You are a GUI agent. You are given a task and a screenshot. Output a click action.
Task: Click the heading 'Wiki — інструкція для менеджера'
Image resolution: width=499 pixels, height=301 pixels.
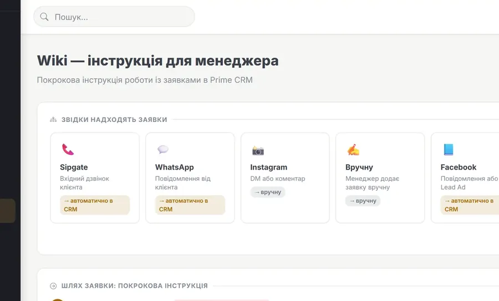[x=158, y=60]
